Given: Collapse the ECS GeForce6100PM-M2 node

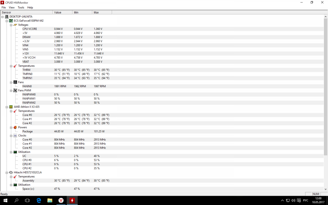Looking at the screenshot, I should click(x=7, y=21).
